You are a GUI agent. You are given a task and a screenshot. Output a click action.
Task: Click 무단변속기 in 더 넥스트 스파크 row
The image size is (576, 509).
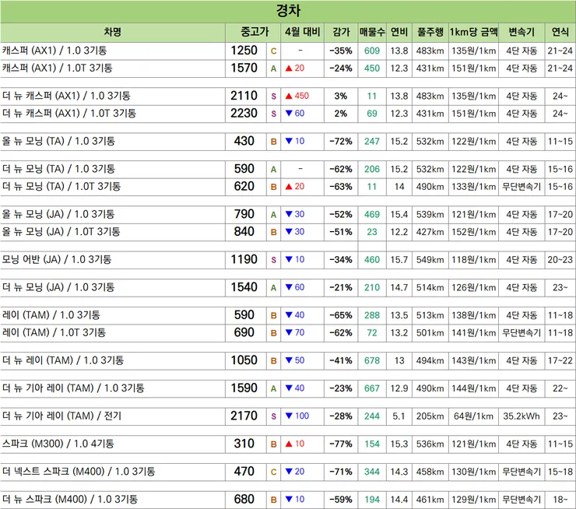point(522,472)
